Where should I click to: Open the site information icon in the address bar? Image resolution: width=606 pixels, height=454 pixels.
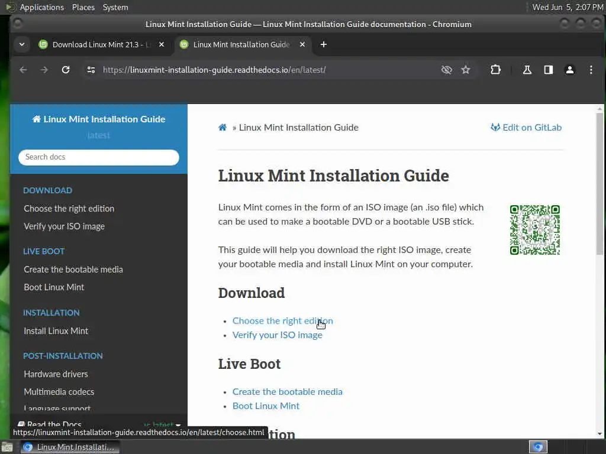point(91,70)
